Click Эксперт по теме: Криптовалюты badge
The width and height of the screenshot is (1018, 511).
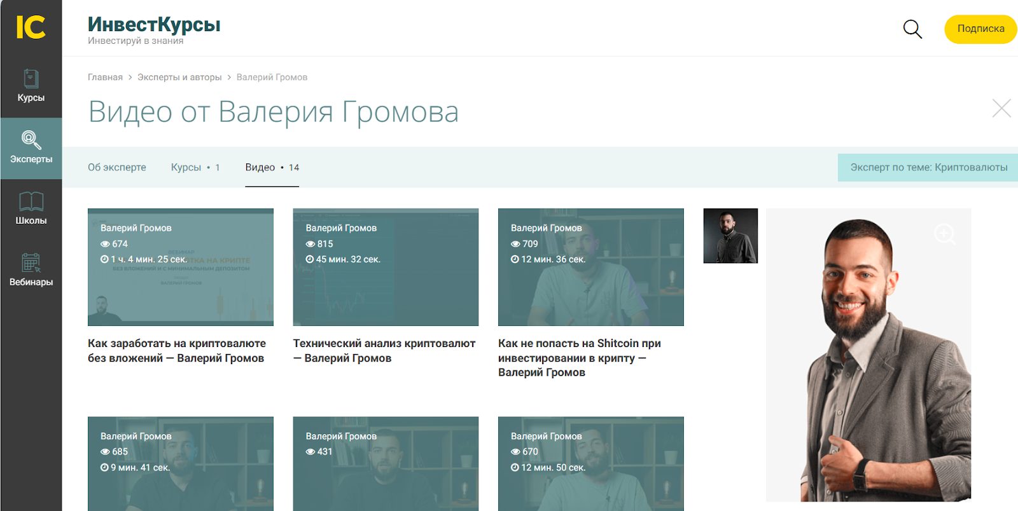click(928, 167)
